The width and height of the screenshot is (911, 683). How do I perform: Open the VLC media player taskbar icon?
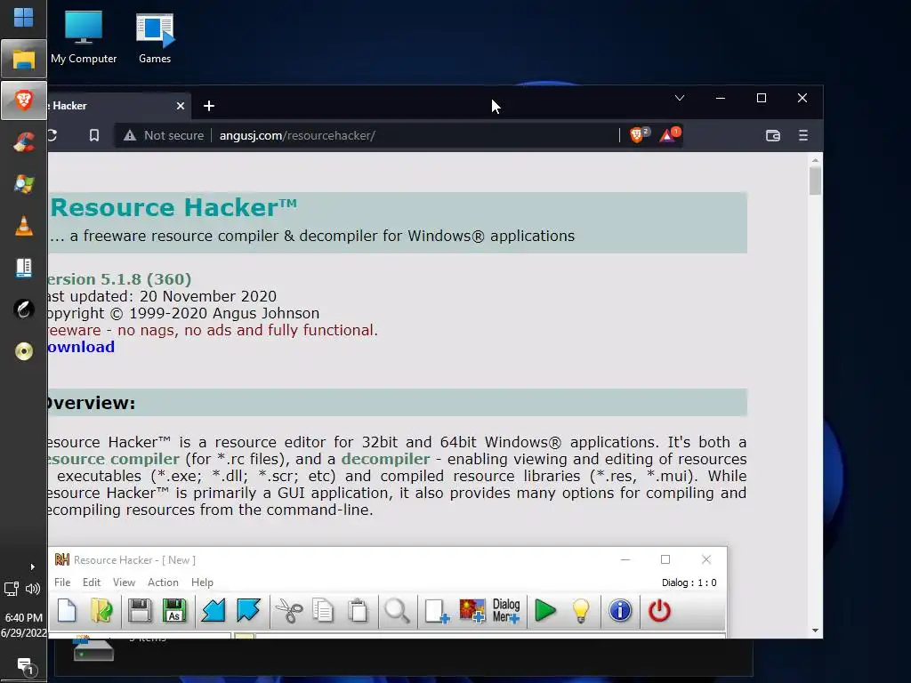tap(23, 226)
